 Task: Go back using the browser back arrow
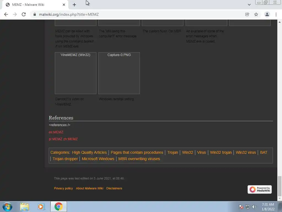(6, 14)
